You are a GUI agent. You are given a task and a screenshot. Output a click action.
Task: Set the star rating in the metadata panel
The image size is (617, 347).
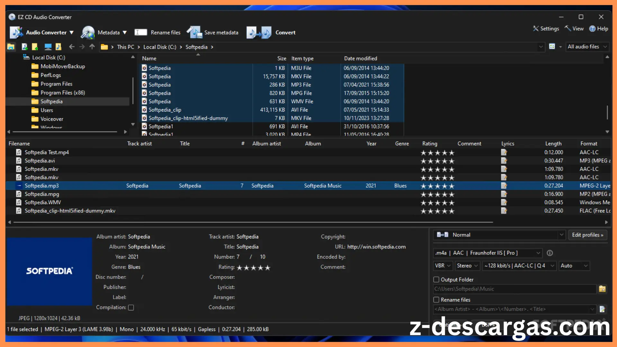254,267
